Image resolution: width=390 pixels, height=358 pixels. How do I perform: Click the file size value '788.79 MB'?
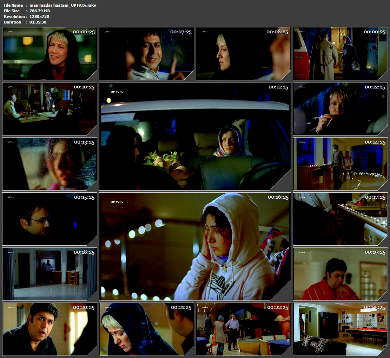pos(40,11)
